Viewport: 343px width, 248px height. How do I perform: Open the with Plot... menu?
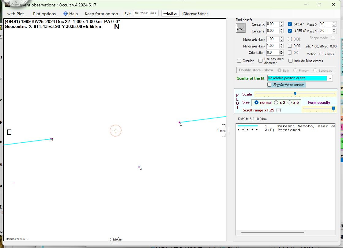tap(17, 14)
